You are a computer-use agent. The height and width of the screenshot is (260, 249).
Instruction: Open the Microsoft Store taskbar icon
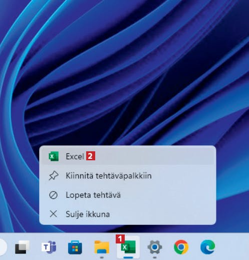coord(75,247)
